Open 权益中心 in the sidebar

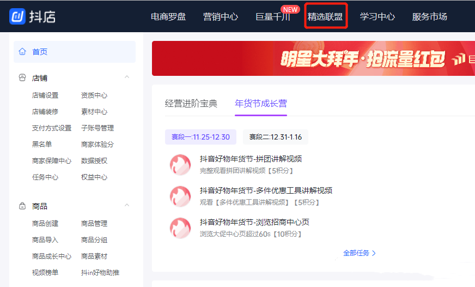click(x=94, y=177)
